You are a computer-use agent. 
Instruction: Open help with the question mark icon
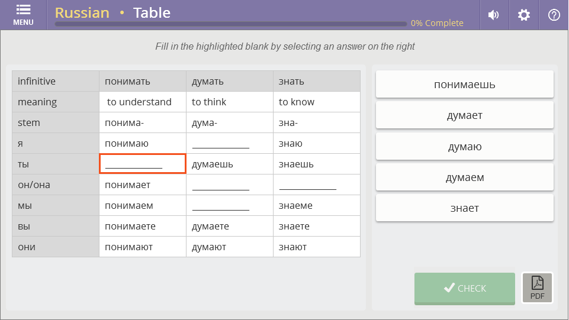pyautogui.click(x=554, y=15)
